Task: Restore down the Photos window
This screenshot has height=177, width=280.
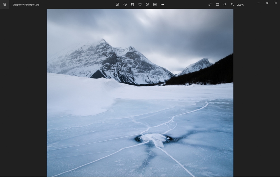Action: (x=267, y=3)
